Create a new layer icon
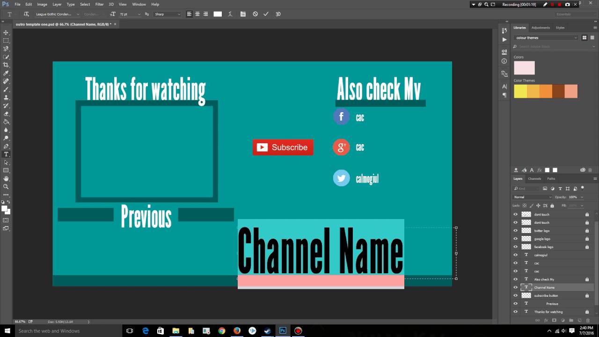The image size is (599, 337). 579,321
